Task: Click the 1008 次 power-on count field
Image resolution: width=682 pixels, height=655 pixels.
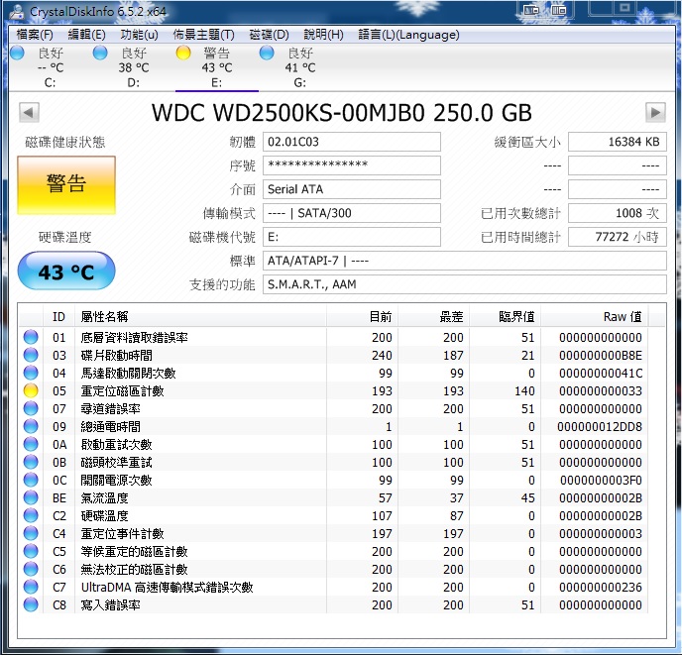Action: pos(618,213)
